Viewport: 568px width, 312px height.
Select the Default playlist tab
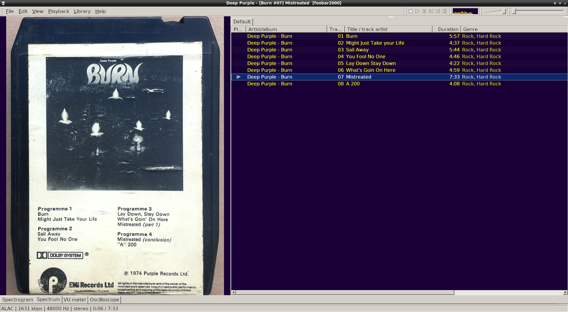[242, 22]
